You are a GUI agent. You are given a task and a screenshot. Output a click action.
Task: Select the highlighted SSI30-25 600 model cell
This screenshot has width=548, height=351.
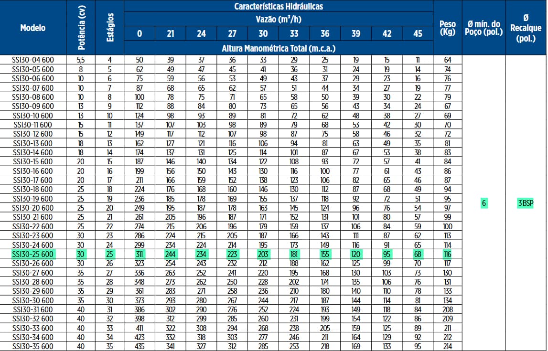point(33,254)
